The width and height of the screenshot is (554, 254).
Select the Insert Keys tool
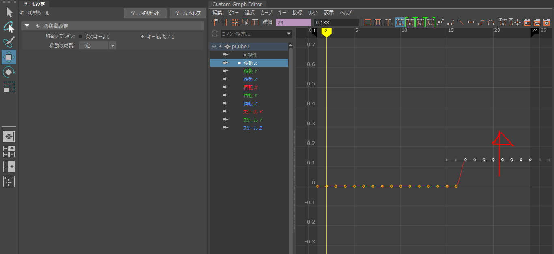(225, 22)
